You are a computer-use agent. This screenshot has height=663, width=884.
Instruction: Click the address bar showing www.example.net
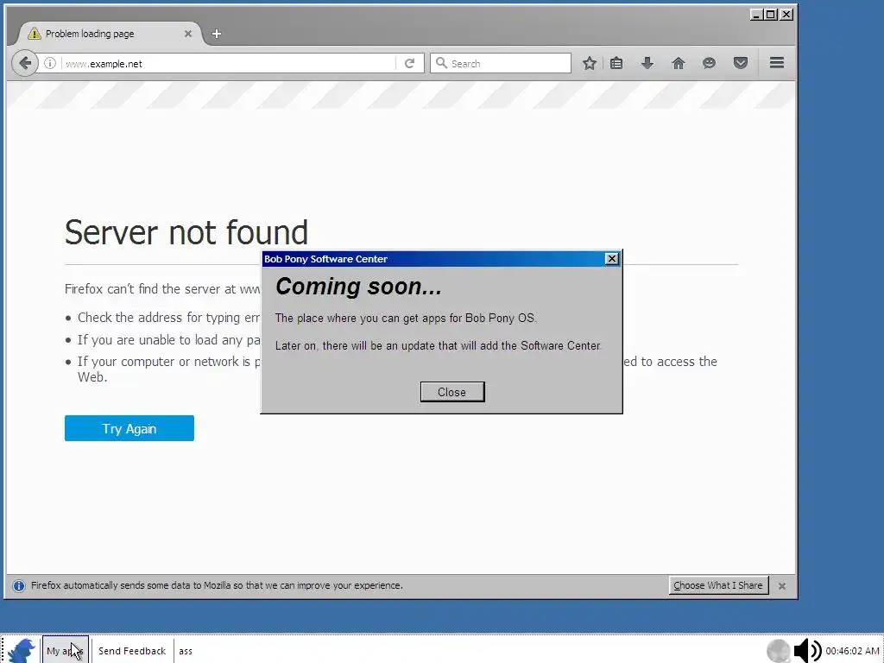[228, 63]
